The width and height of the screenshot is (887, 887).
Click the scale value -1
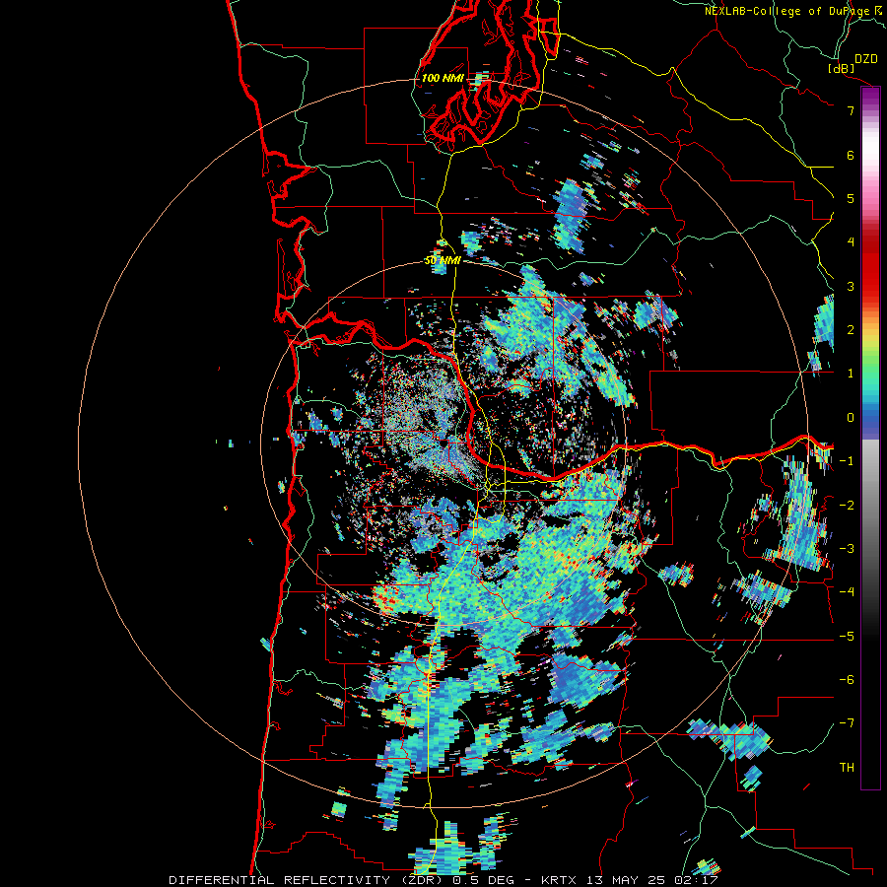pyautogui.click(x=847, y=461)
